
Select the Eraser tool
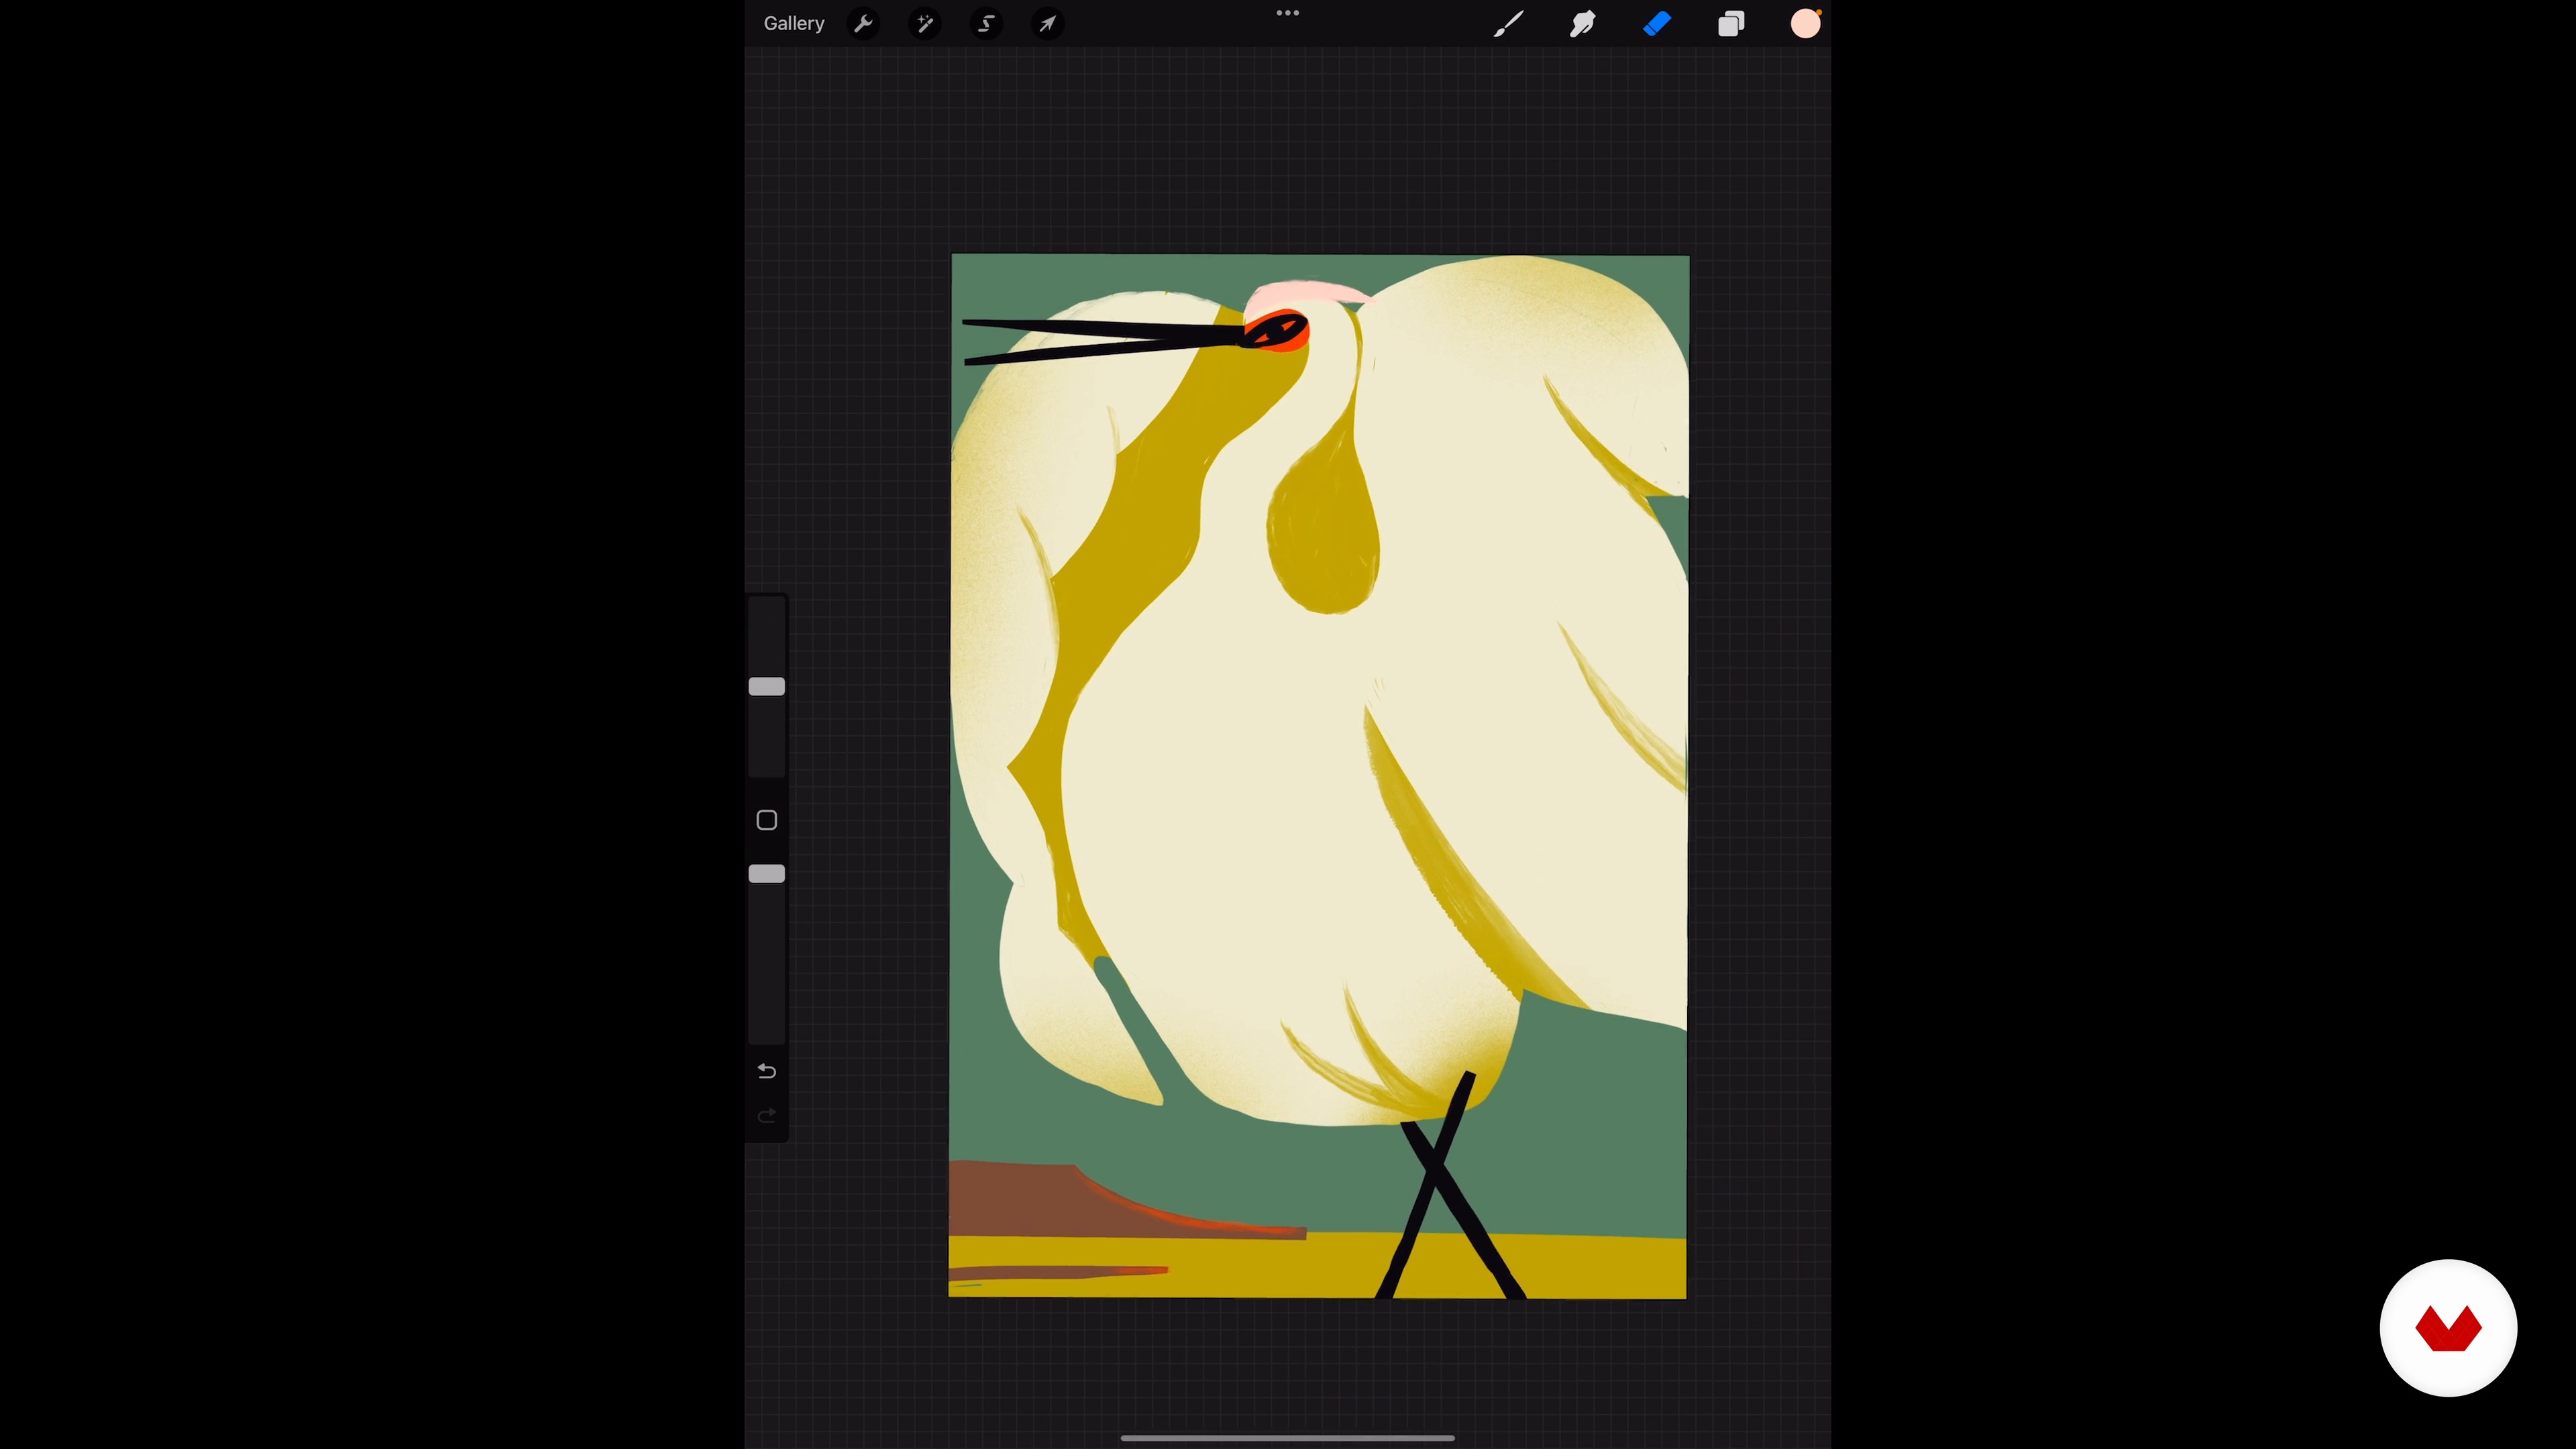[x=1657, y=24]
